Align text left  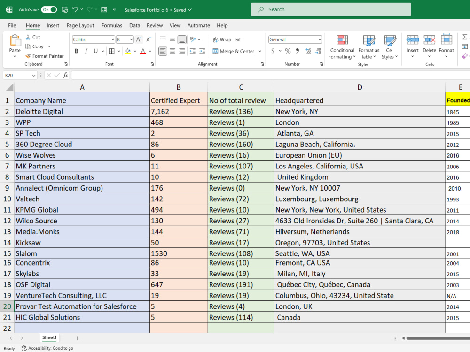[163, 51]
